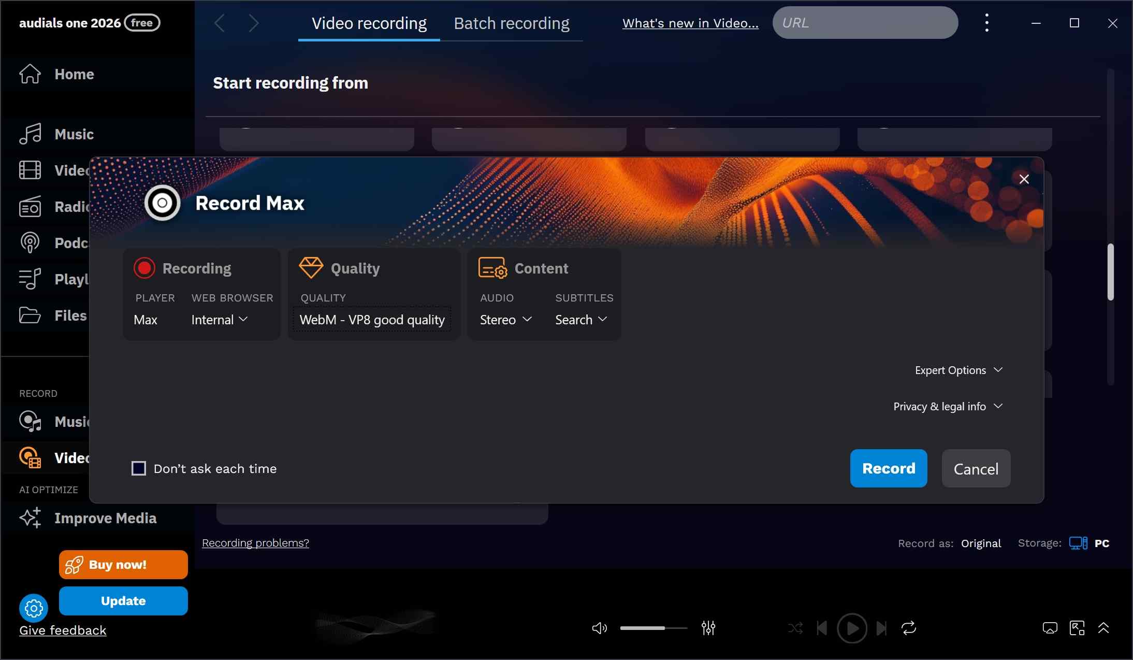Screen dimensions: 1133x660
Task: Open the Radio section
Action: click(x=30, y=206)
